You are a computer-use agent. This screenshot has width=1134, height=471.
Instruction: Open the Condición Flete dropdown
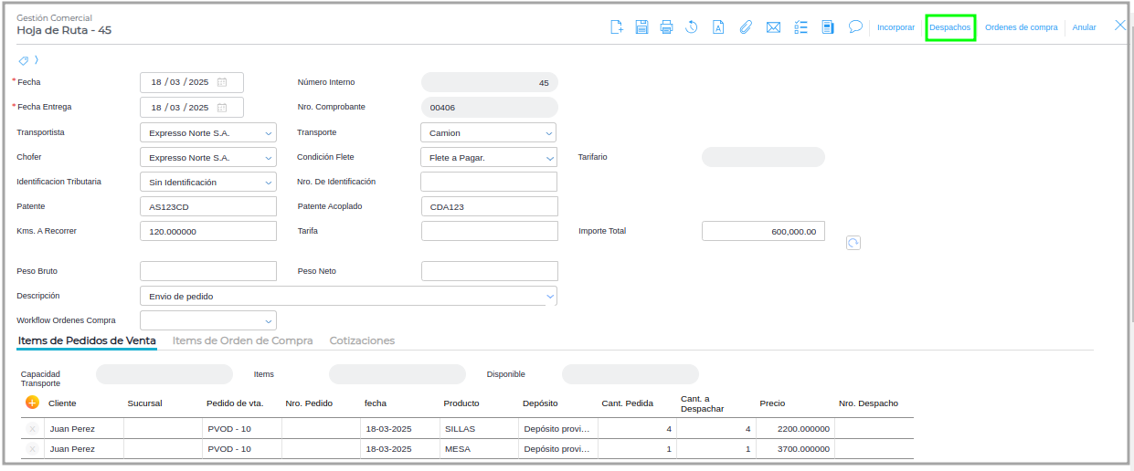[x=549, y=158]
